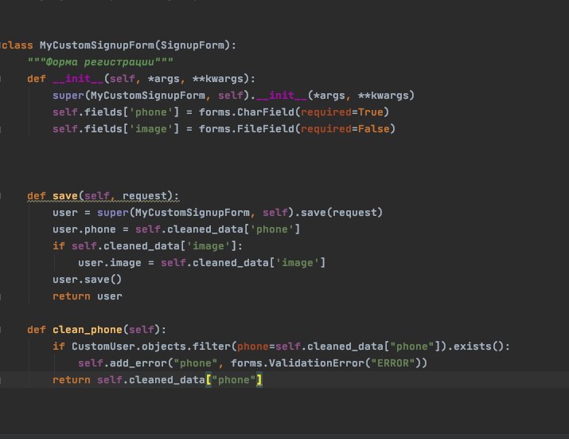Click __init__ method name in its def line
Screen dimensions: 569x439
coord(78,79)
